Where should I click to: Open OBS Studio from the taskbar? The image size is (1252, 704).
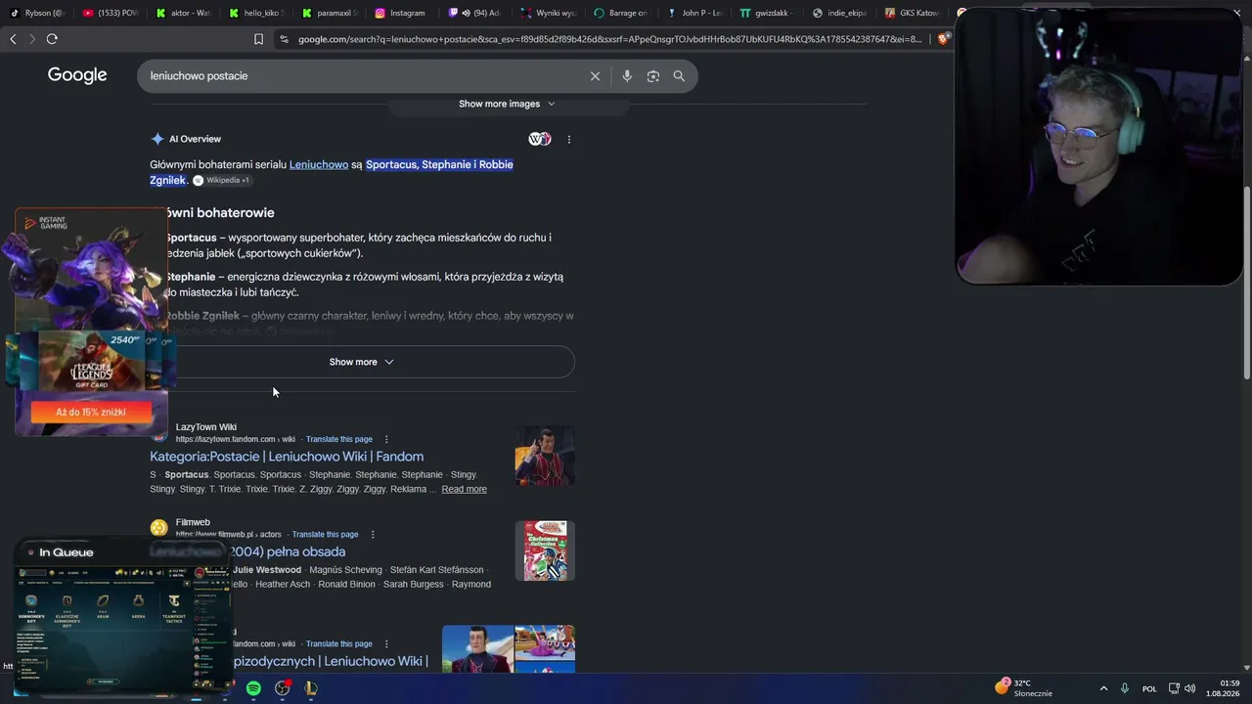click(x=283, y=688)
